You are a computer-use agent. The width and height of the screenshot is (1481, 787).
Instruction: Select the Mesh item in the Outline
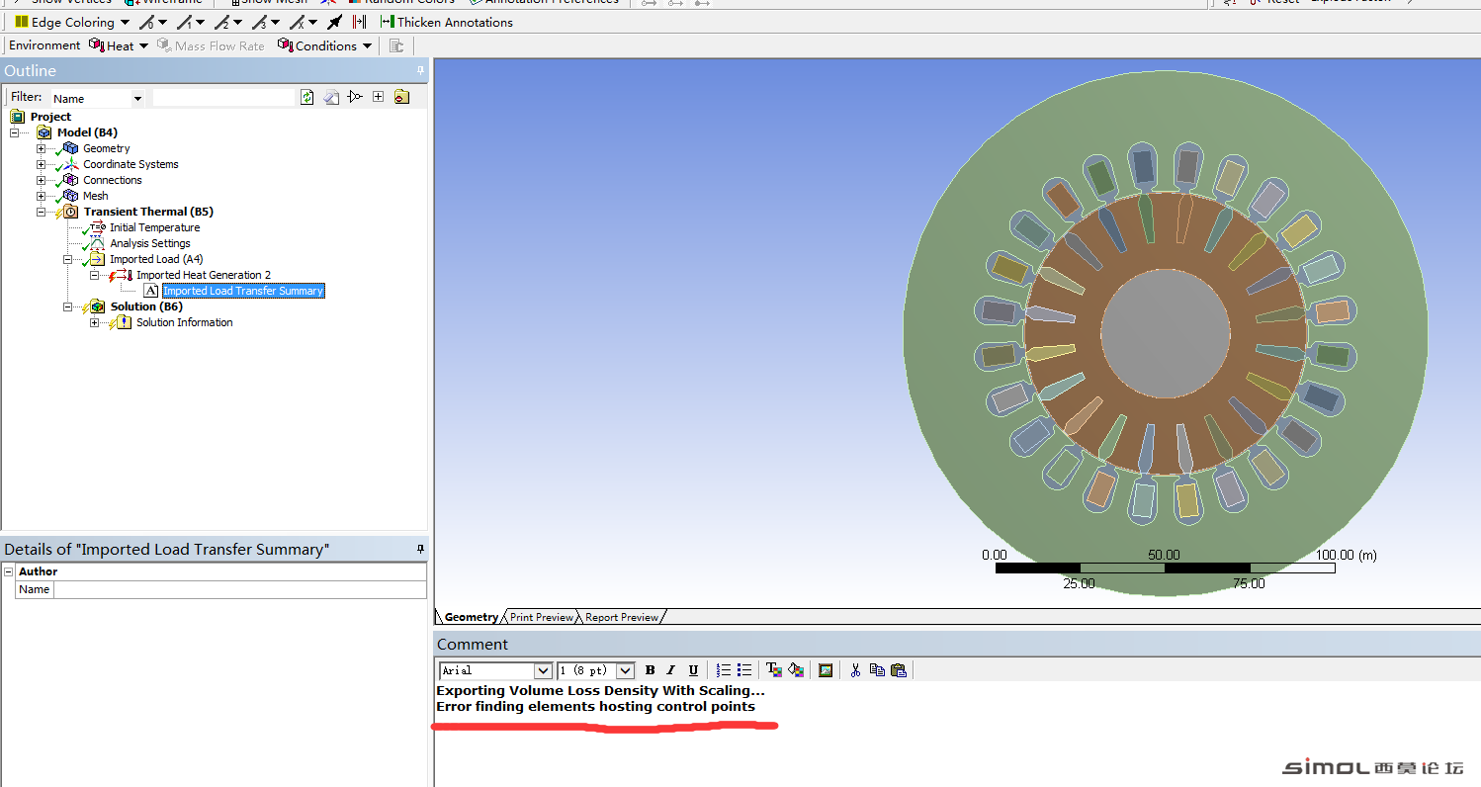pyautogui.click(x=95, y=196)
